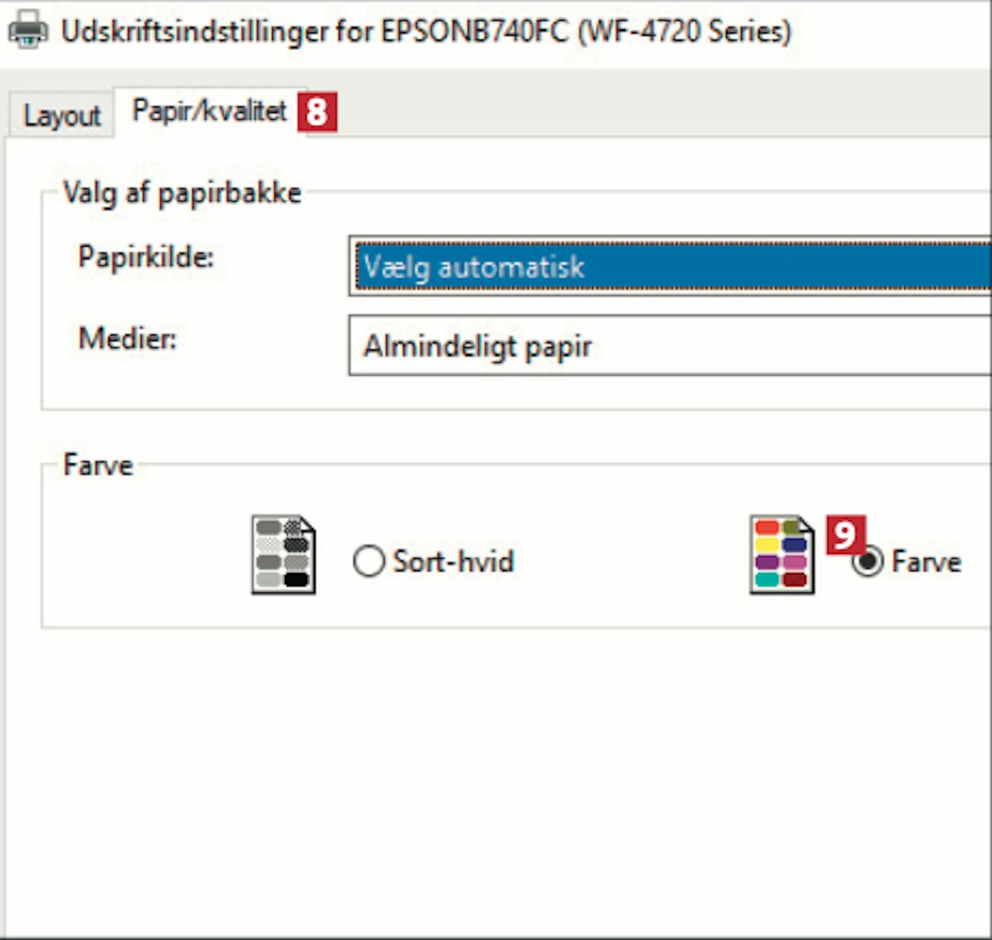Click the printer icon in title bar
Image resolution: width=992 pixels, height=940 pixels.
click(28, 30)
